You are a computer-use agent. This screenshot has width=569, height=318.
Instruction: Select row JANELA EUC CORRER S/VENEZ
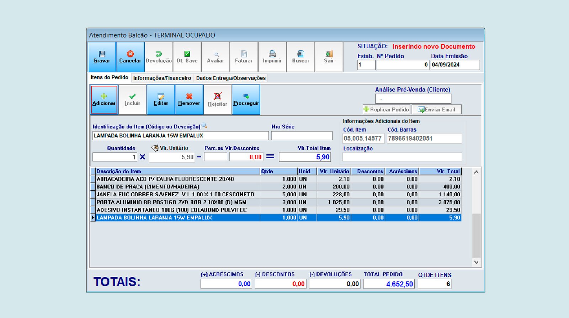click(276, 194)
